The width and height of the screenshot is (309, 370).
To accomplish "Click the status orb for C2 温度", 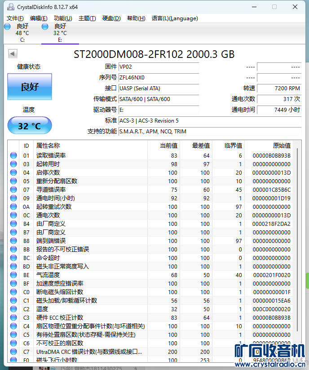I will [x=13, y=309].
